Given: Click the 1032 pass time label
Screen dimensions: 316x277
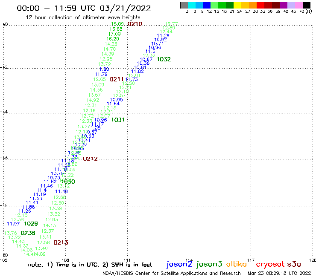Looking at the screenshot, I should tap(164, 59).
